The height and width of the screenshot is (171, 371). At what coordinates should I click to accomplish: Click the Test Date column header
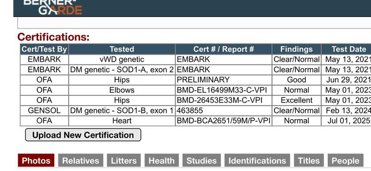346,49
